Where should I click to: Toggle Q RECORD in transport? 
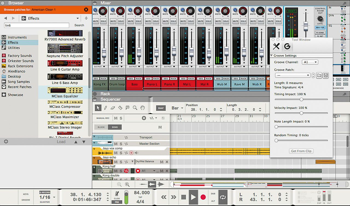coord(45,192)
